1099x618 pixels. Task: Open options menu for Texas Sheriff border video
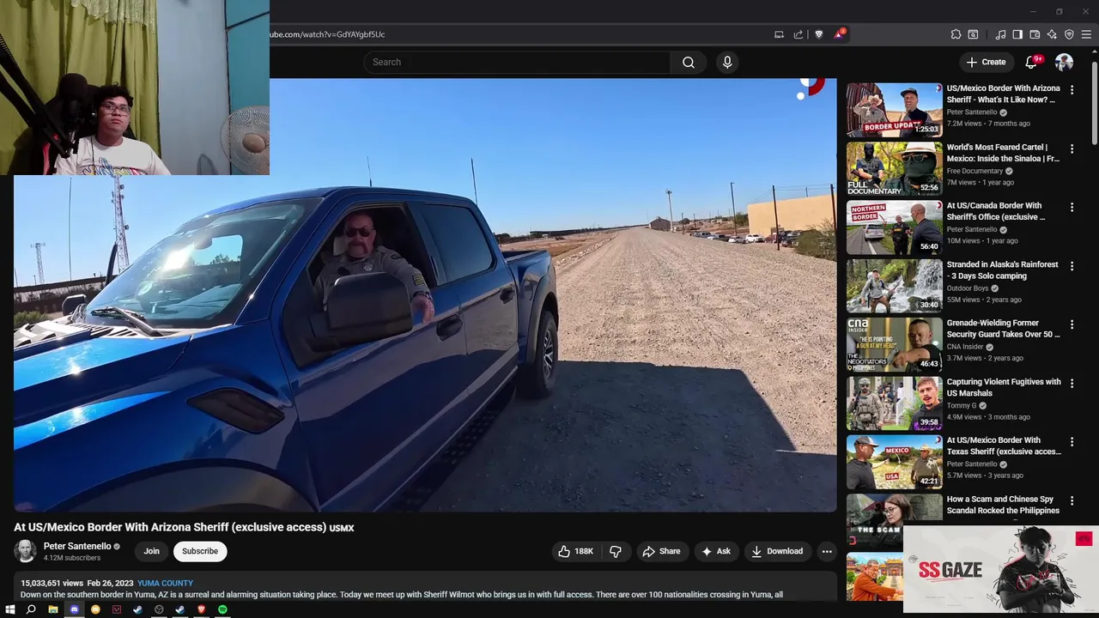point(1072,442)
